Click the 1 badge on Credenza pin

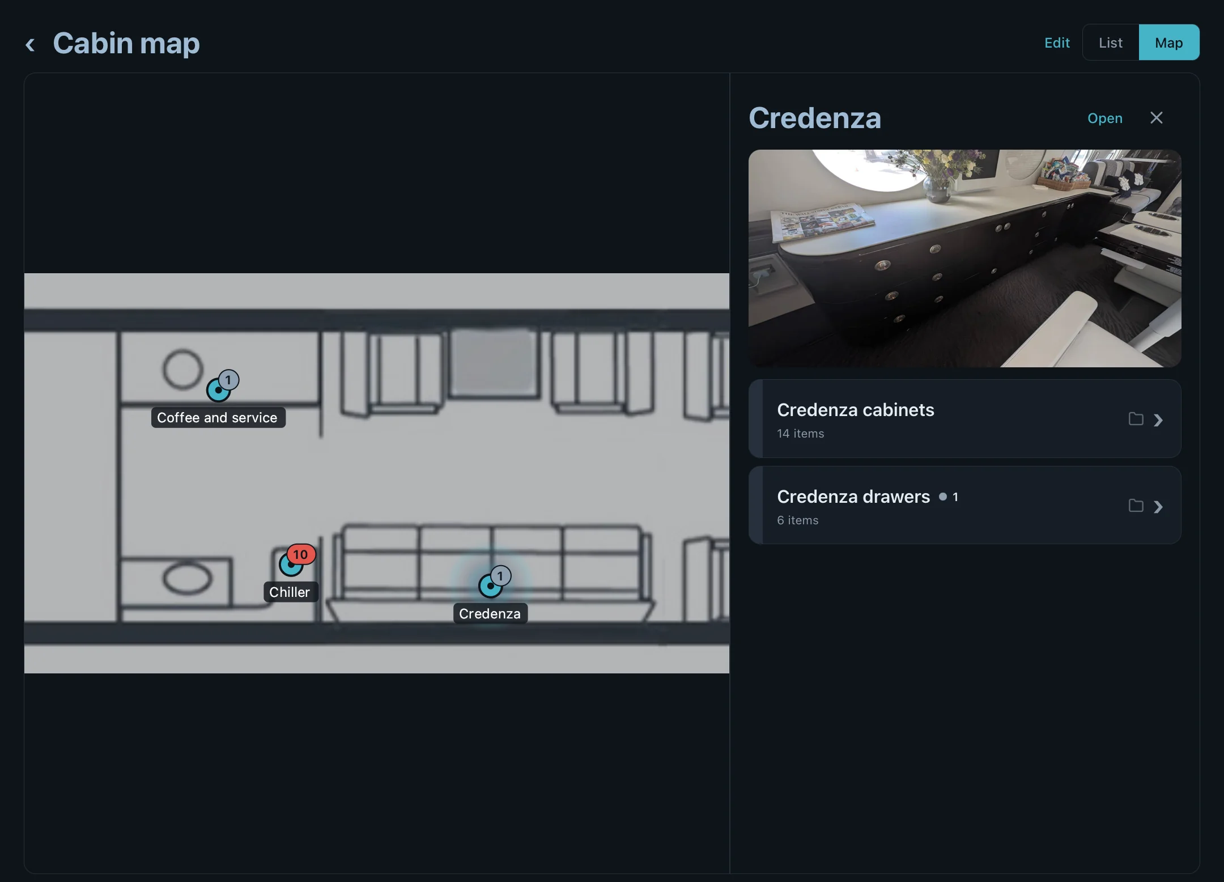click(500, 576)
